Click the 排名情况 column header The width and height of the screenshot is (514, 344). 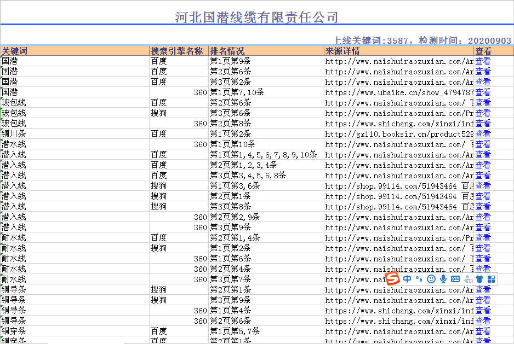pos(266,51)
